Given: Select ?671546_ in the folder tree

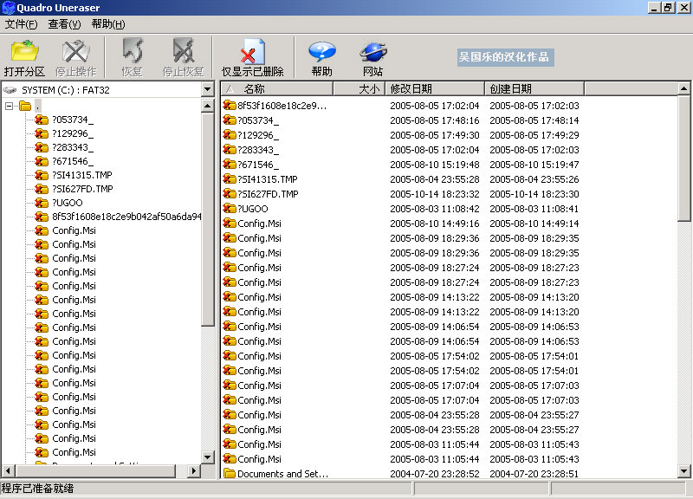Looking at the screenshot, I should (73, 161).
